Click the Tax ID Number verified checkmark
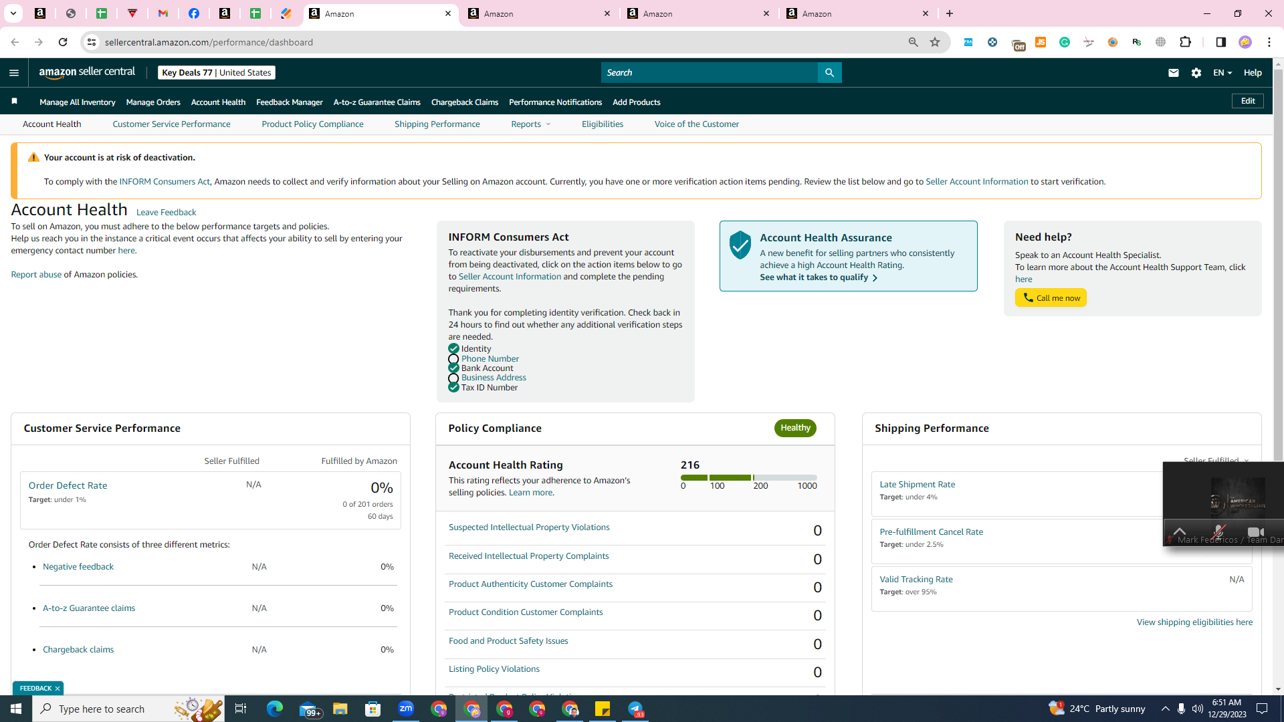The height and width of the screenshot is (722, 1284). pyautogui.click(x=453, y=388)
